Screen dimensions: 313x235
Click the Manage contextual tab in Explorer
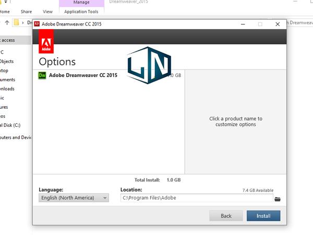(81, 3)
